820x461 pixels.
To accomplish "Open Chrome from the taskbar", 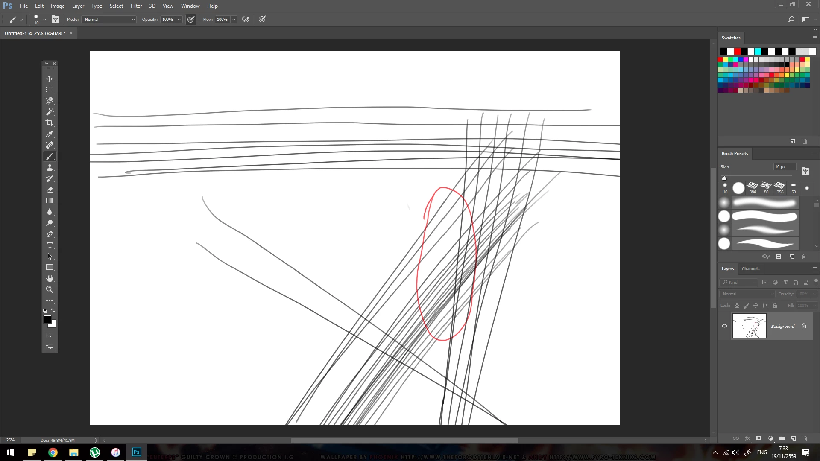I will [53, 452].
